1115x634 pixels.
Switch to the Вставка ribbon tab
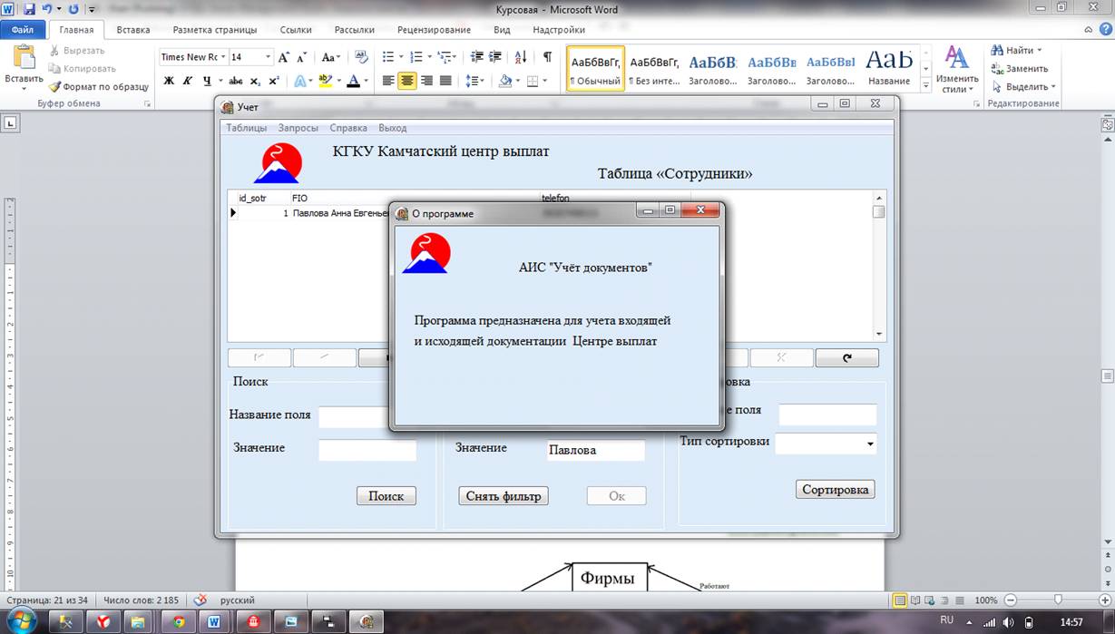pyautogui.click(x=133, y=30)
